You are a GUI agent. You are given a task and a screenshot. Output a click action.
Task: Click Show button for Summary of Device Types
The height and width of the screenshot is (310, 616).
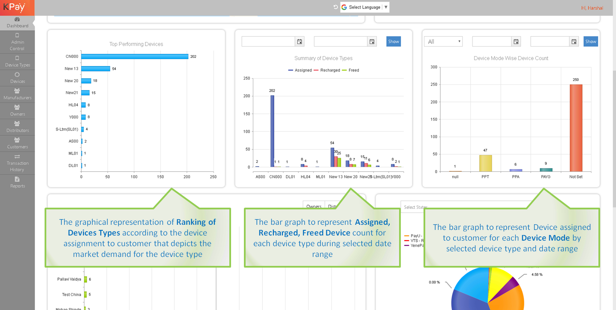[394, 42]
